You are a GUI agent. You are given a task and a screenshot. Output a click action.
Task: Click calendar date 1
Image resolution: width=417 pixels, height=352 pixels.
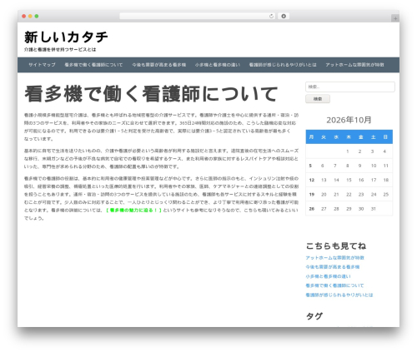[348, 151]
